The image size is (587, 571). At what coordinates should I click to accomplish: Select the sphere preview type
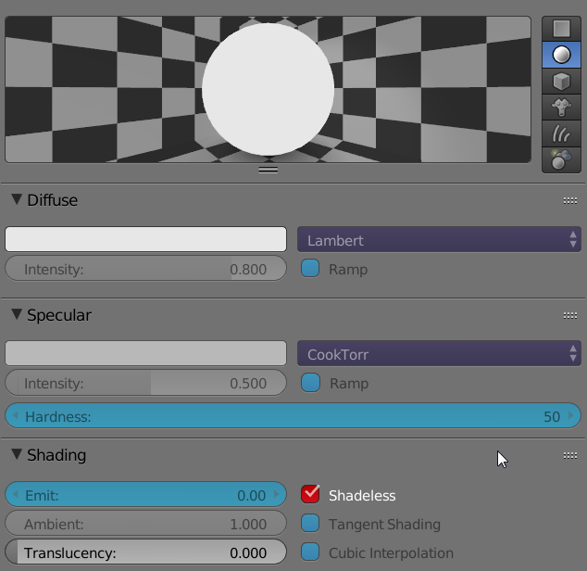click(x=561, y=55)
